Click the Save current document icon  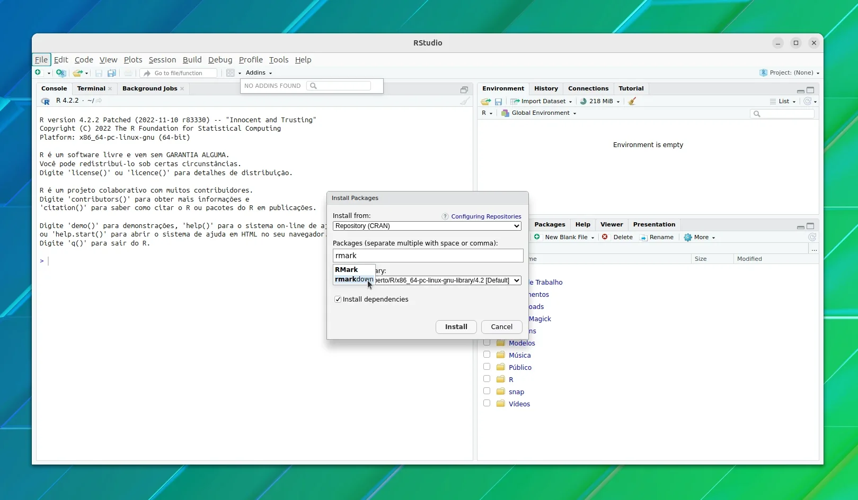click(99, 73)
